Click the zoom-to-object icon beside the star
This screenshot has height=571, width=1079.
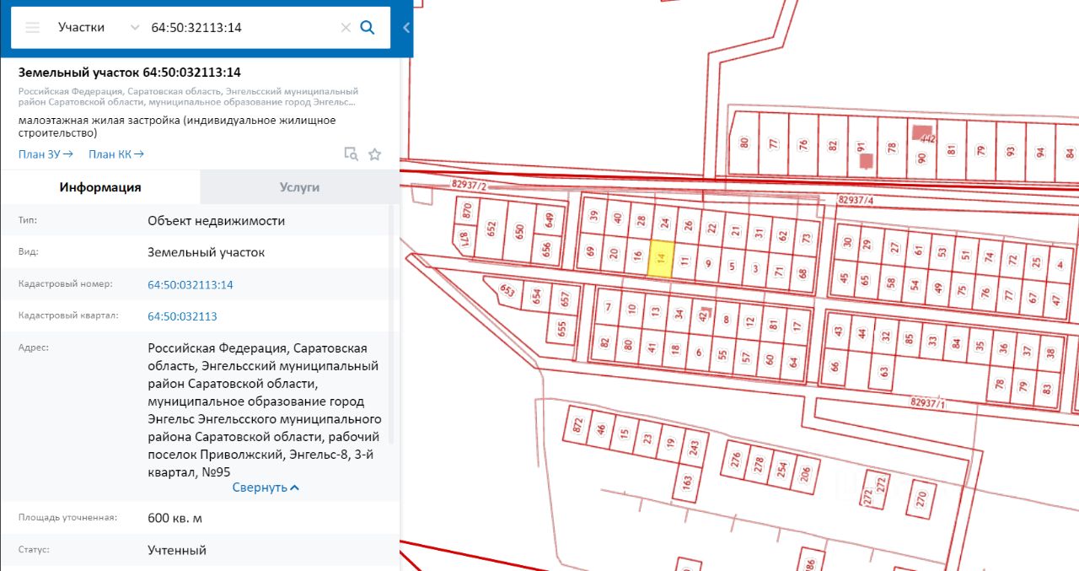351,154
